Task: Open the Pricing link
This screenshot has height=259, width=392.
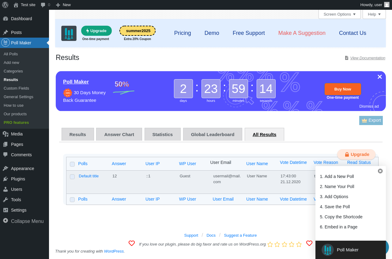Action: coord(183,33)
